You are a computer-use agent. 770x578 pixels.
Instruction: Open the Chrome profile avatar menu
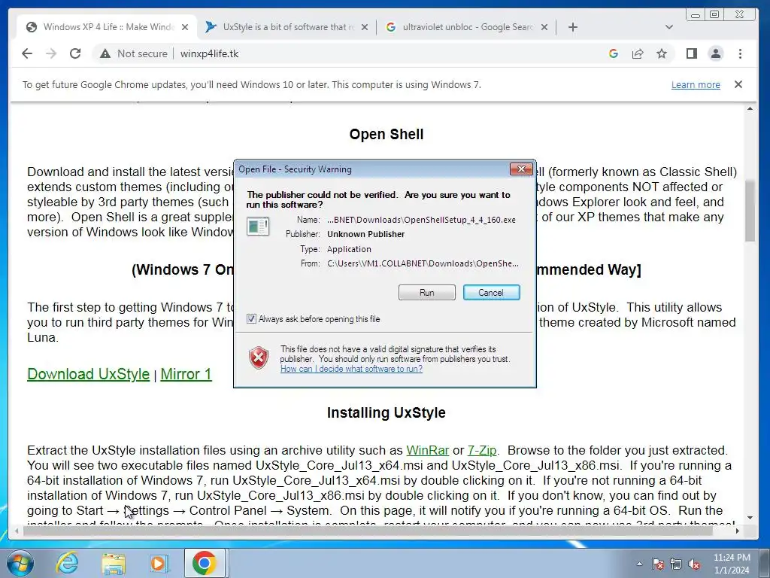716,53
